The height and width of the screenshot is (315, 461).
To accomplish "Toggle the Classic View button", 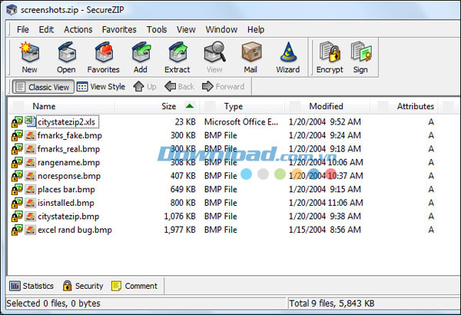I will (42, 87).
